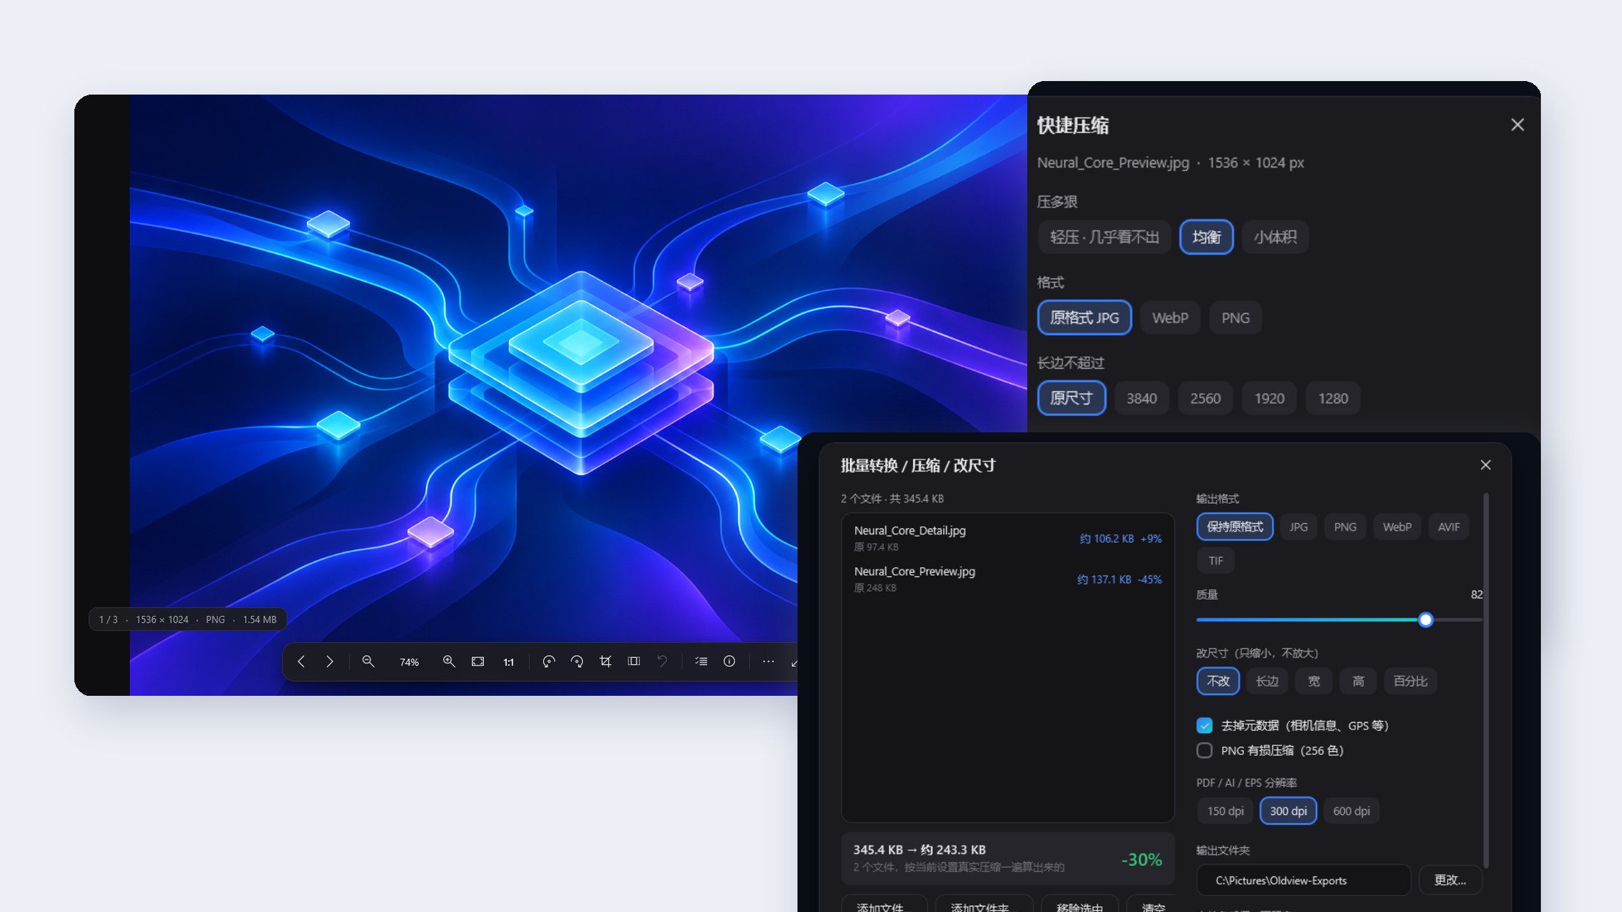
Task: Enable PNG 有损压缩 (256 色) checkbox
Action: [1204, 751]
